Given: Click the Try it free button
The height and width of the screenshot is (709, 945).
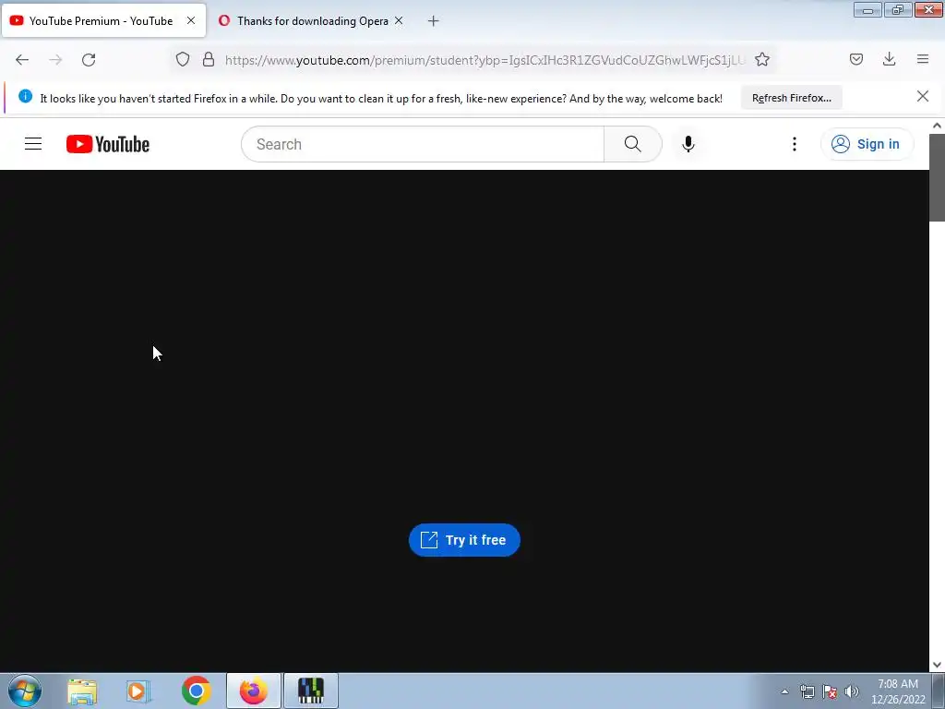Looking at the screenshot, I should [464, 540].
